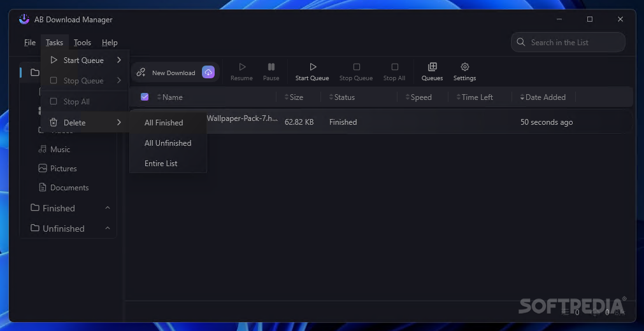Click the search magnifier icon
The height and width of the screenshot is (331, 644).
pyautogui.click(x=521, y=42)
